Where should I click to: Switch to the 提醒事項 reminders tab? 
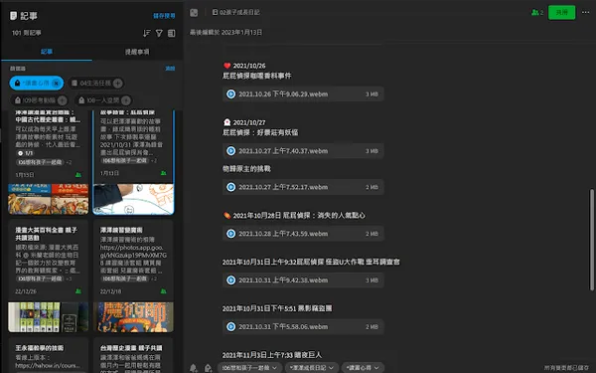[x=137, y=52]
